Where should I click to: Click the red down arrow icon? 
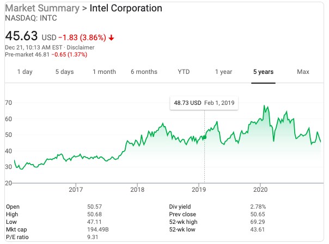pos(112,37)
